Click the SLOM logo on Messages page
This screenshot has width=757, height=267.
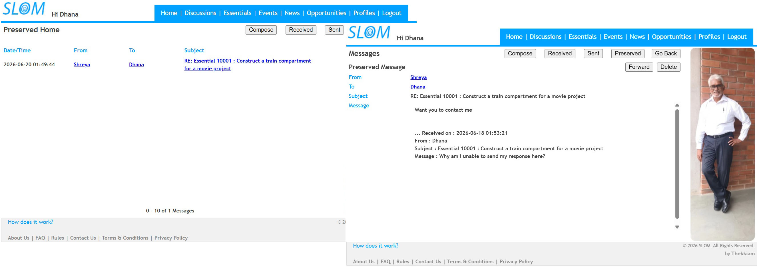[x=369, y=32]
